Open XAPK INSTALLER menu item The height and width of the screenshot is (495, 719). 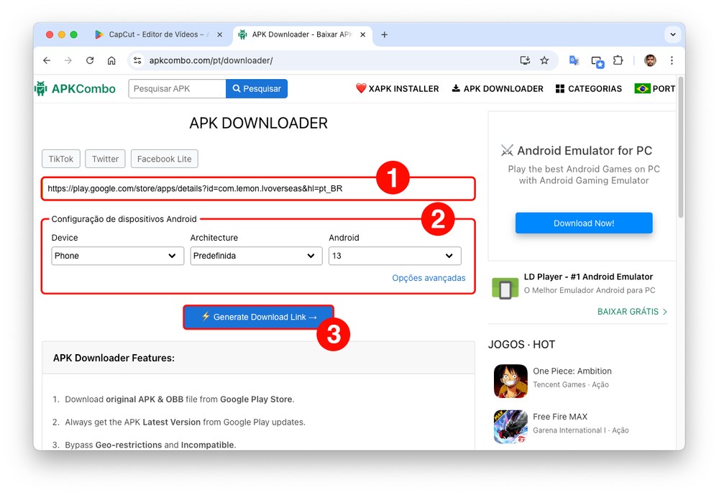pyautogui.click(x=398, y=88)
